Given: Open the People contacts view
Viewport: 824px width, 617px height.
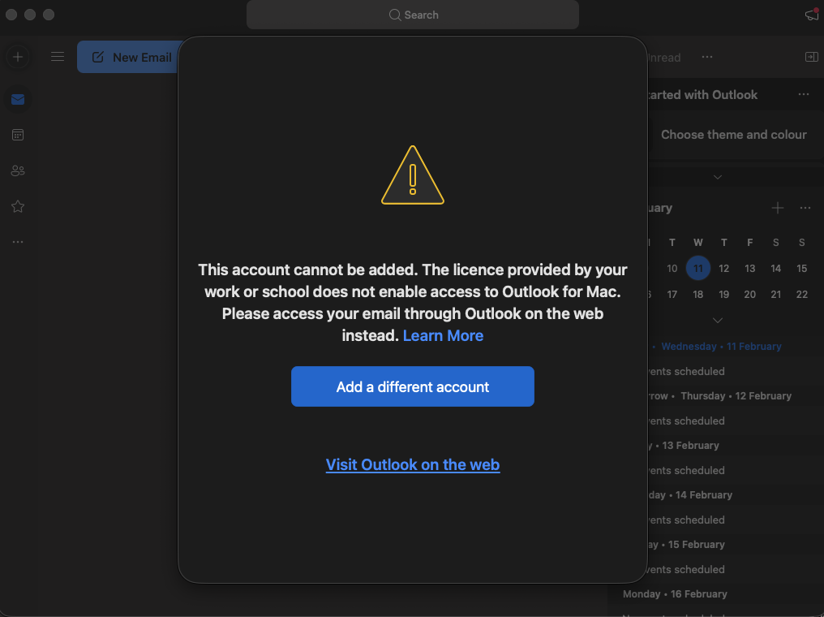Looking at the screenshot, I should pyautogui.click(x=18, y=170).
